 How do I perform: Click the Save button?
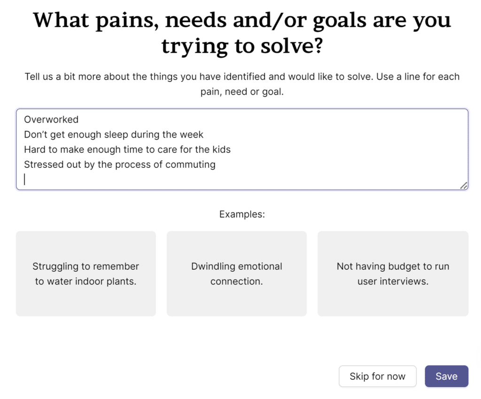[x=446, y=376]
